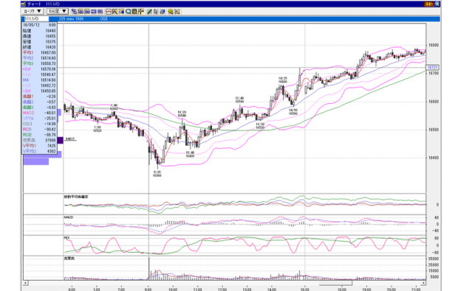Click the trendline icon beside red chart icon

pos(115,12)
